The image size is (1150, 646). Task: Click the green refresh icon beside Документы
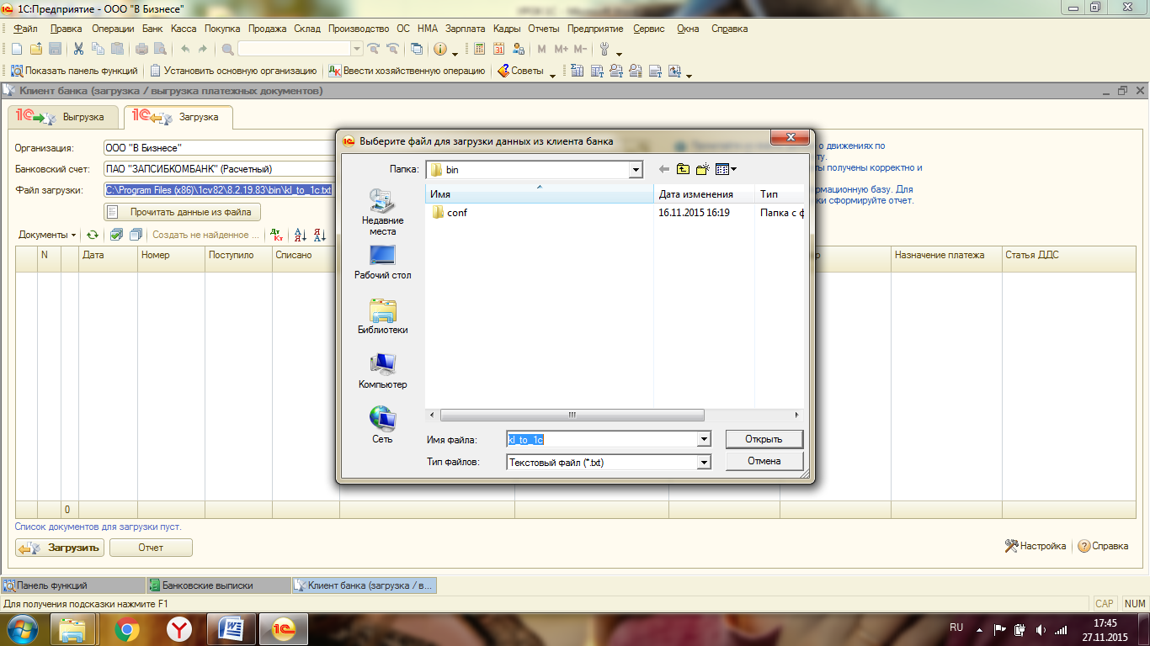click(x=93, y=235)
